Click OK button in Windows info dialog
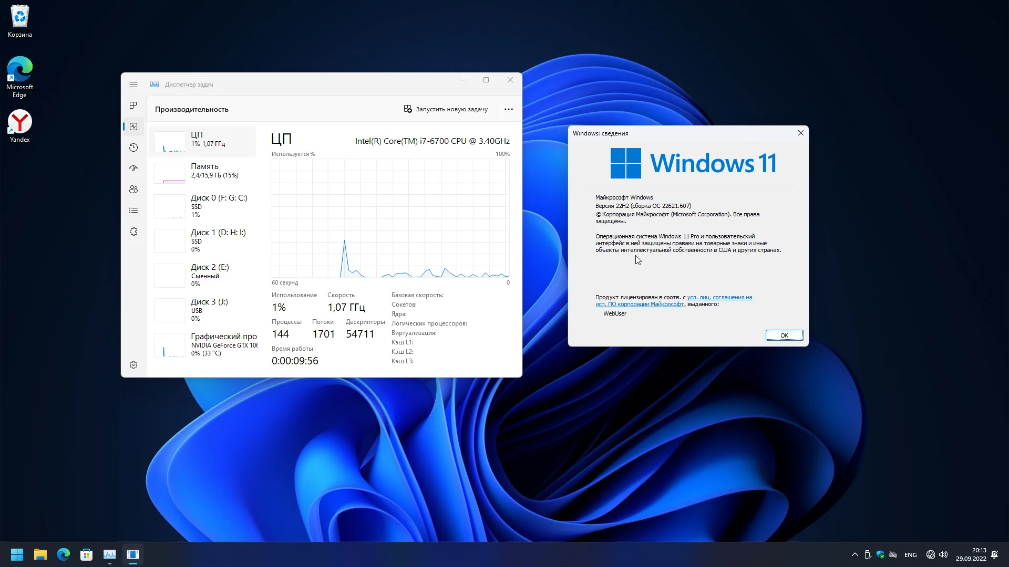The image size is (1009, 567). [784, 335]
